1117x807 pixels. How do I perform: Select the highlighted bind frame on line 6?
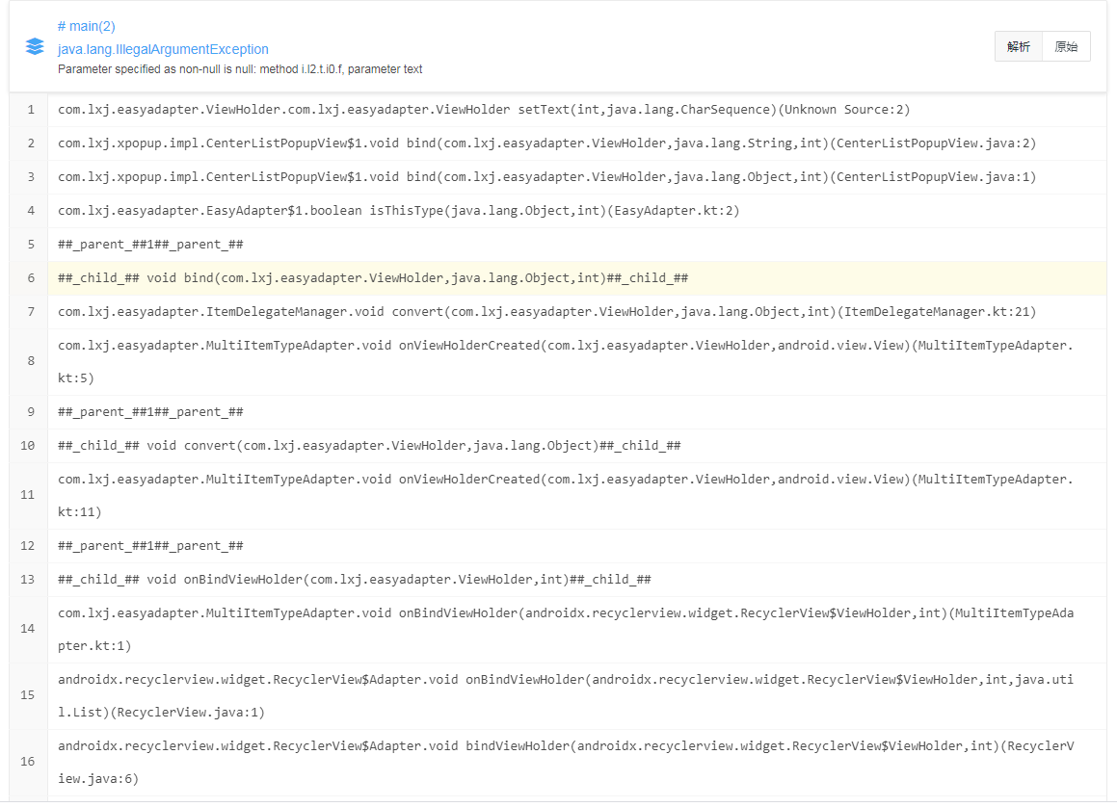click(x=371, y=277)
